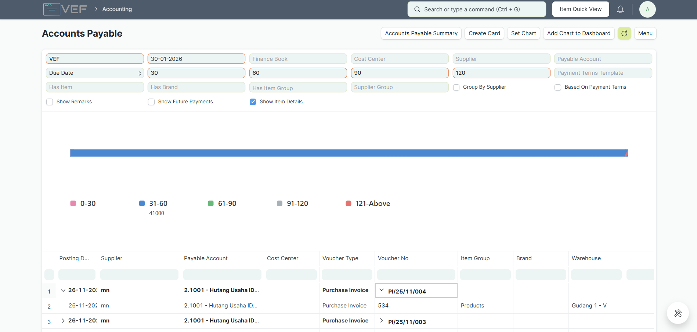Image resolution: width=697 pixels, height=332 pixels.
Task: Click the Item Quick View button
Action: pyautogui.click(x=580, y=9)
